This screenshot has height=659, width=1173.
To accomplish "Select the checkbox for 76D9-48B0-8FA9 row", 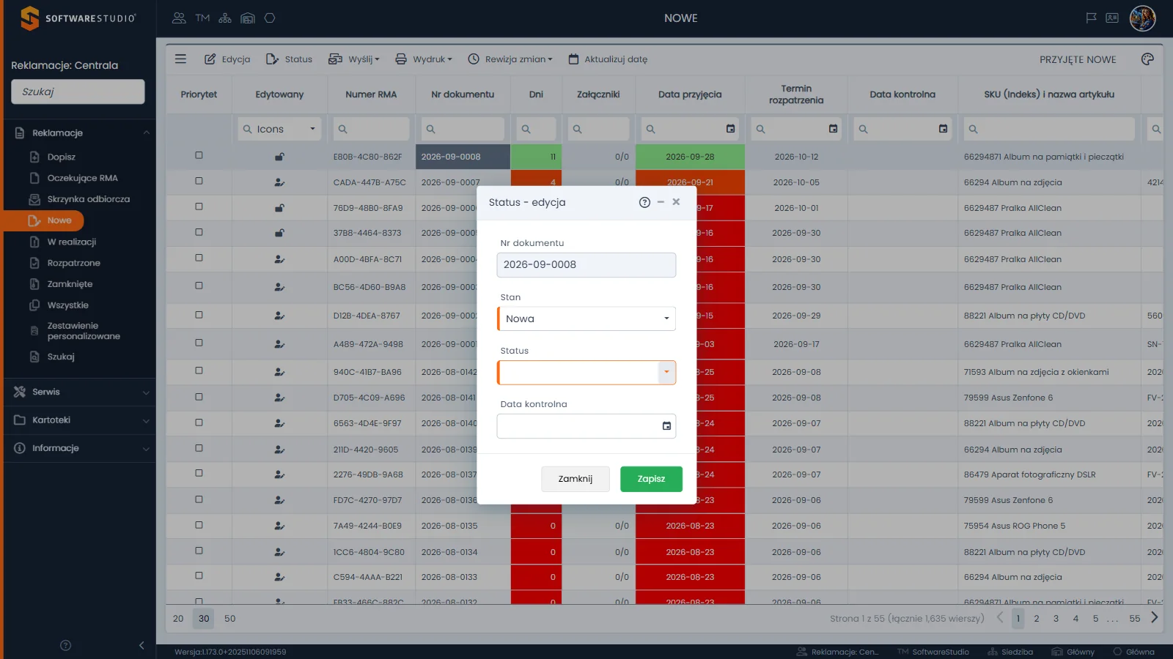I will (x=199, y=206).
